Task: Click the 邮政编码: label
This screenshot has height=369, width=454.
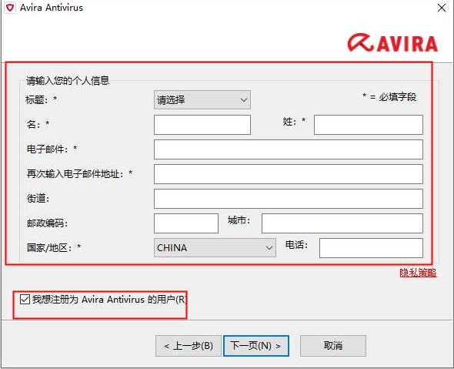Action: point(47,223)
